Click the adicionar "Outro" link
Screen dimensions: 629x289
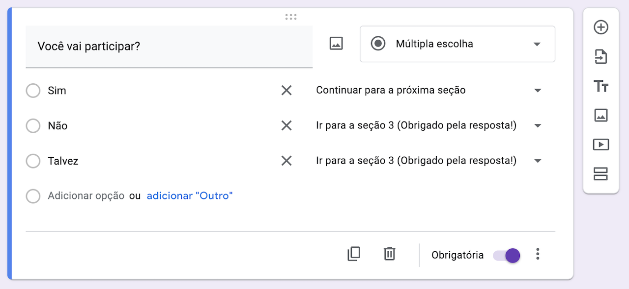190,196
